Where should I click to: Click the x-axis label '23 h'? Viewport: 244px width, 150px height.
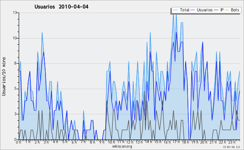tap(232, 142)
